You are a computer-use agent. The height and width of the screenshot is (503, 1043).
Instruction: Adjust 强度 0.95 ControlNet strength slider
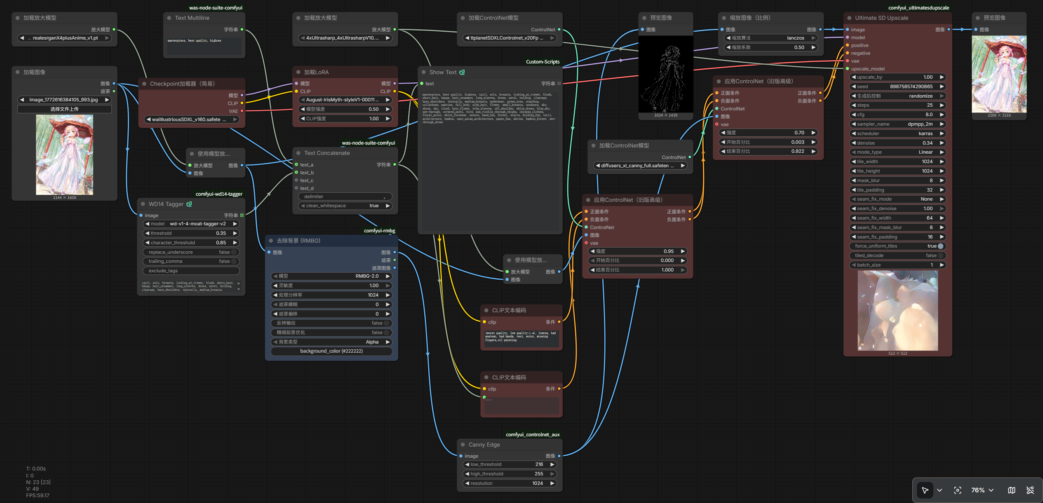[x=637, y=251]
